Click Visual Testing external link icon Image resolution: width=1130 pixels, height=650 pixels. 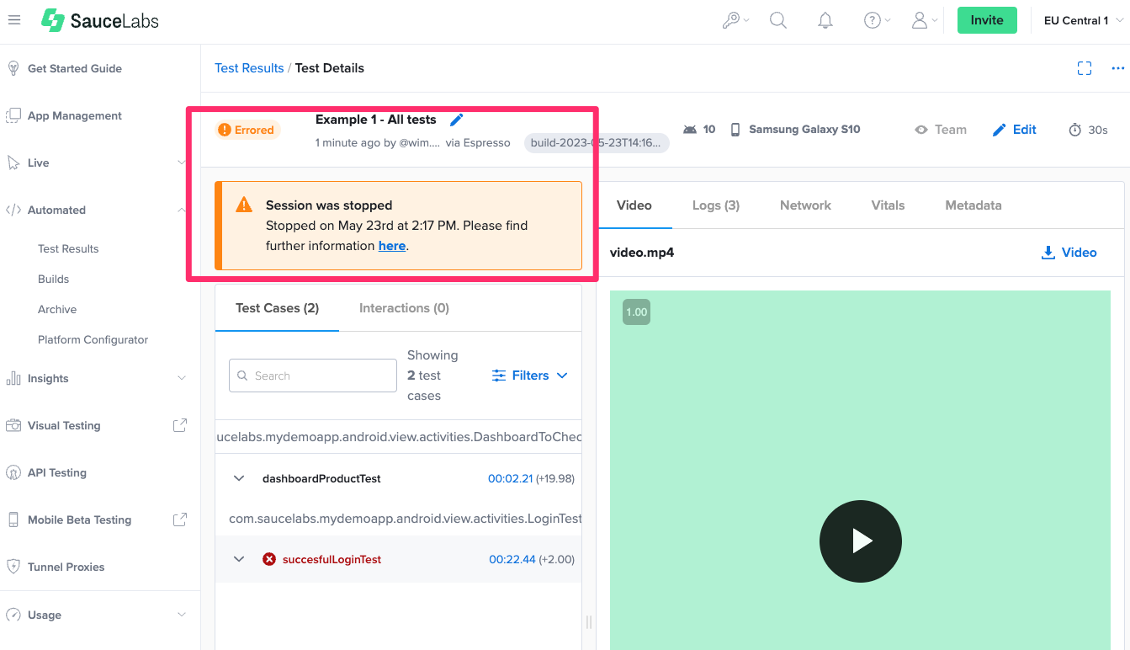pos(180,425)
